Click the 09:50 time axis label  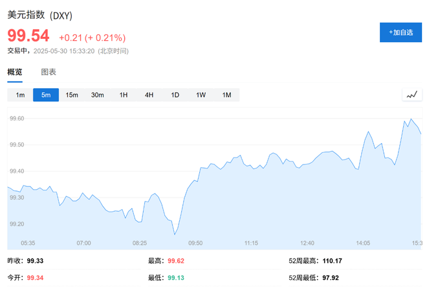195,243
